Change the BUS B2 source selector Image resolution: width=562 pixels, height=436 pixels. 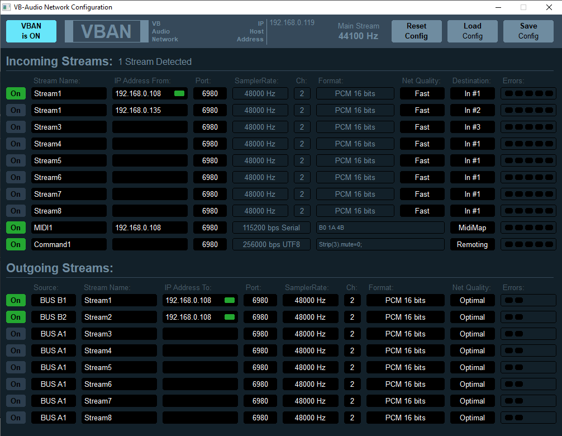[54, 317]
